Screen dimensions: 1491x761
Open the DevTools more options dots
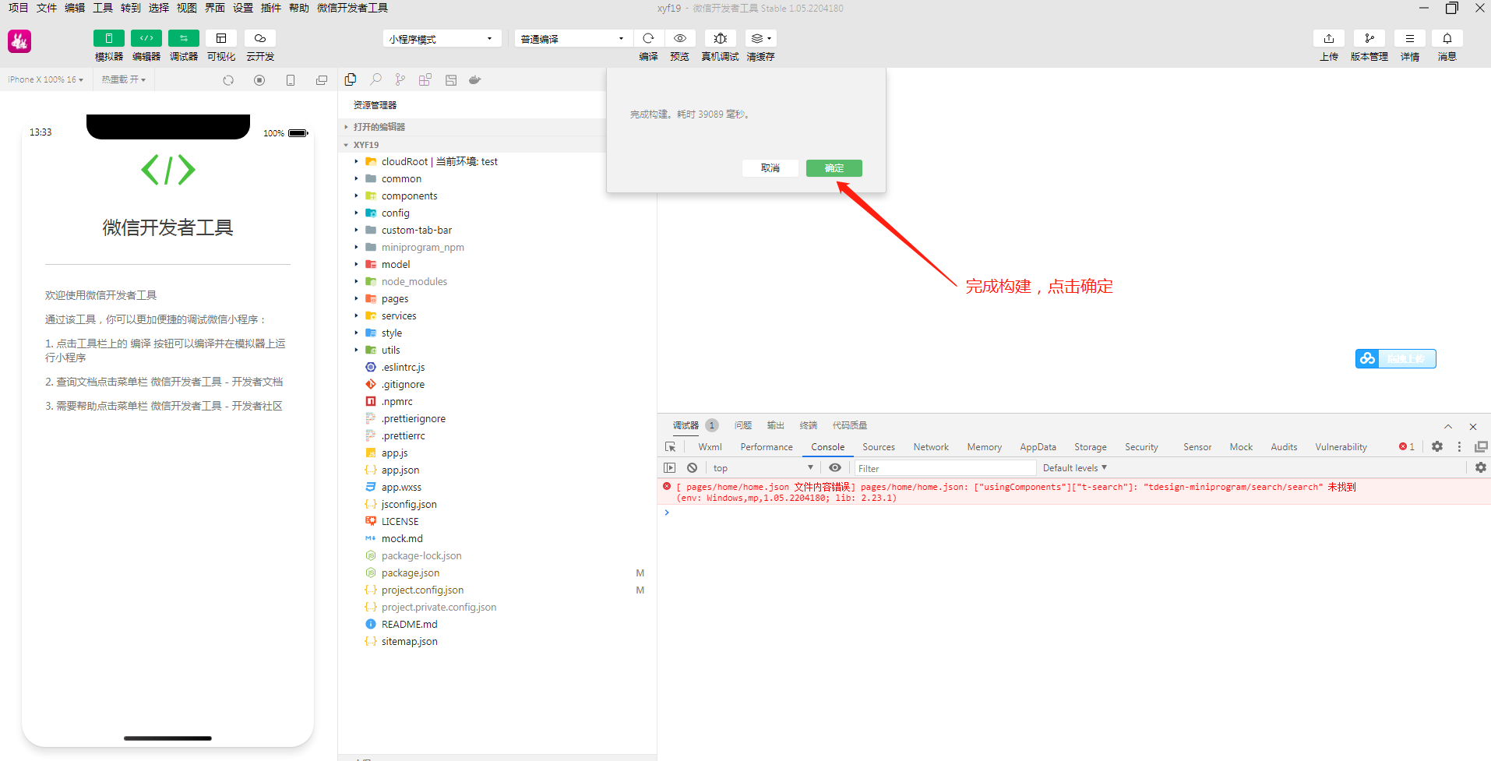pos(1459,446)
